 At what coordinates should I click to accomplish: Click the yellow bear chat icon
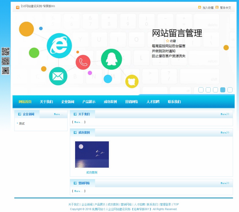tap(132, 81)
